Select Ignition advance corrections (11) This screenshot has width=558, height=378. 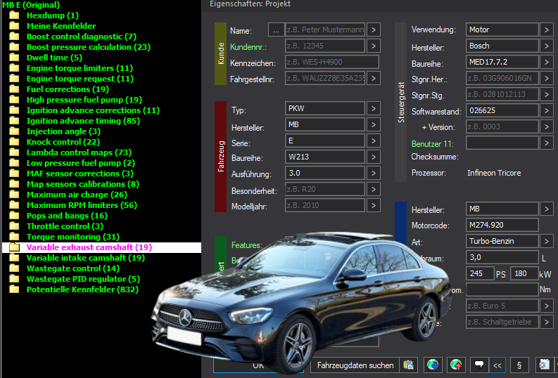click(x=94, y=110)
